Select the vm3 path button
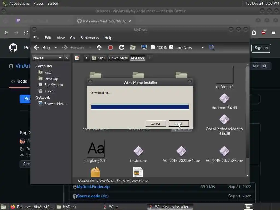Screen dimensions: 280x210 point(99,58)
